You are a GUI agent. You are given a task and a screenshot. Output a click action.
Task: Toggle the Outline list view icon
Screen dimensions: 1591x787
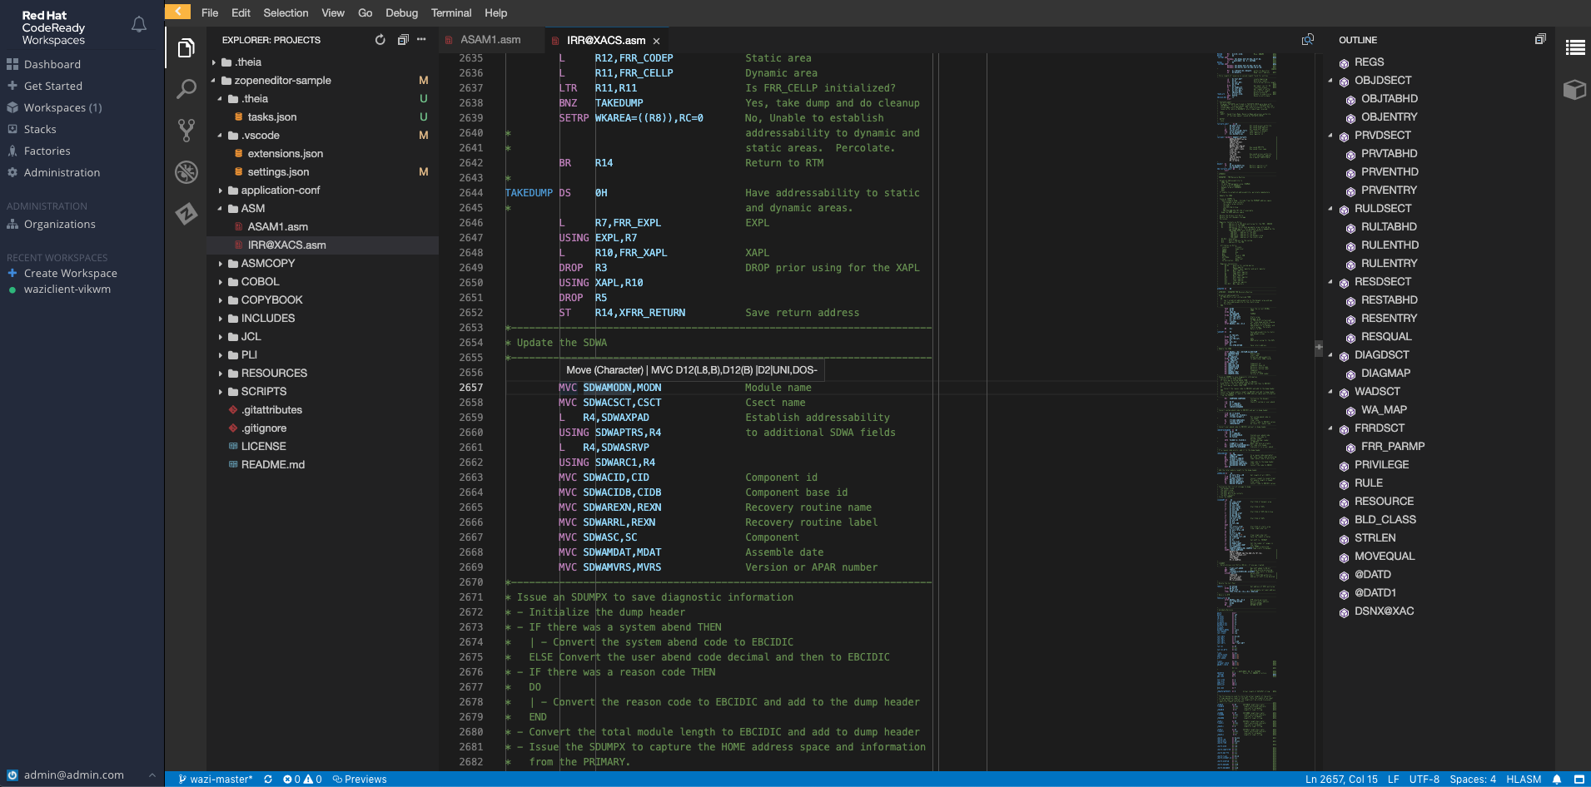1575,47
